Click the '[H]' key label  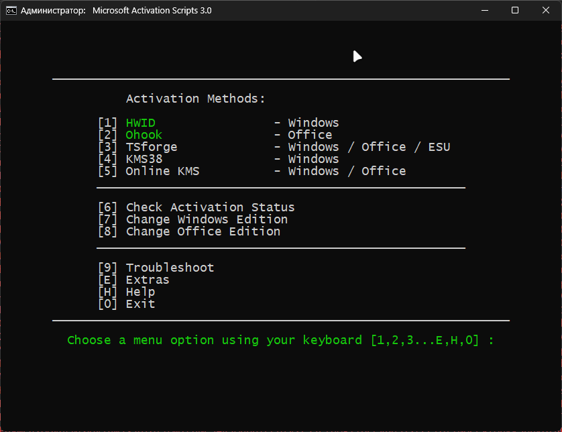click(108, 292)
